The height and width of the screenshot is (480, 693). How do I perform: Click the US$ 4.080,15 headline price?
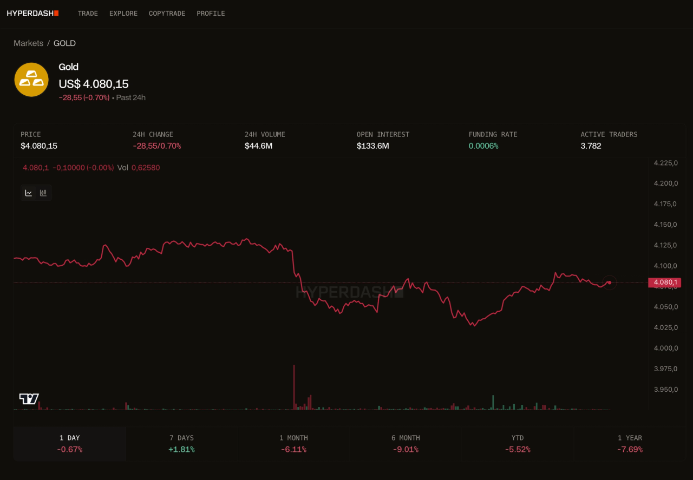tap(94, 84)
